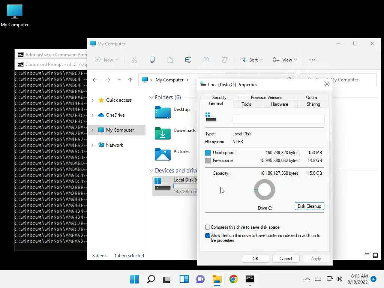
Task: Switch to the Previous Versions tab
Action: tap(266, 97)
